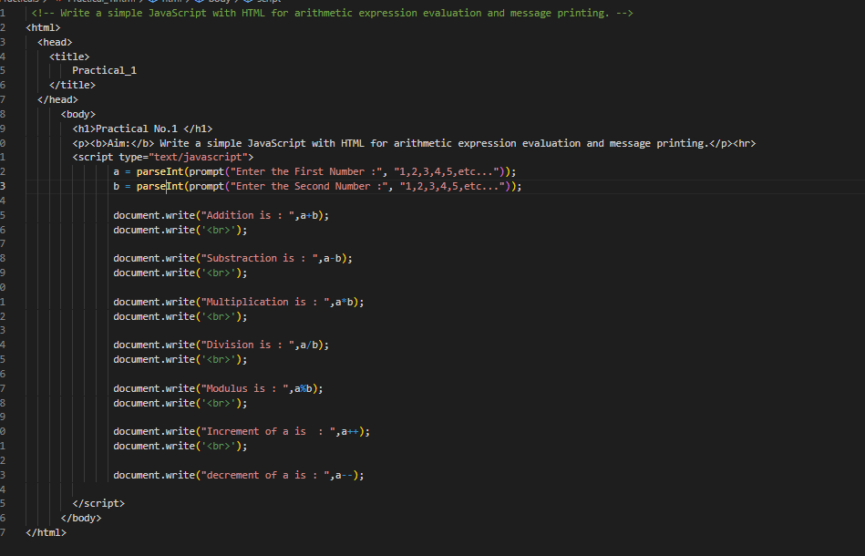Click the a-- expression

345,476
